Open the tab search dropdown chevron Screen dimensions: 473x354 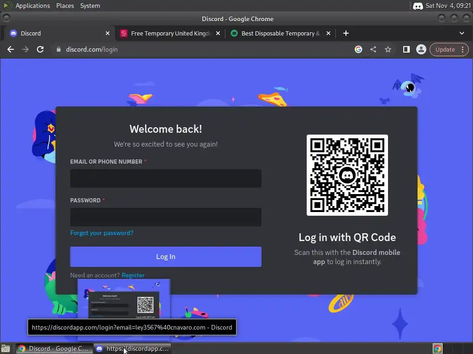[x=461, y=33]
